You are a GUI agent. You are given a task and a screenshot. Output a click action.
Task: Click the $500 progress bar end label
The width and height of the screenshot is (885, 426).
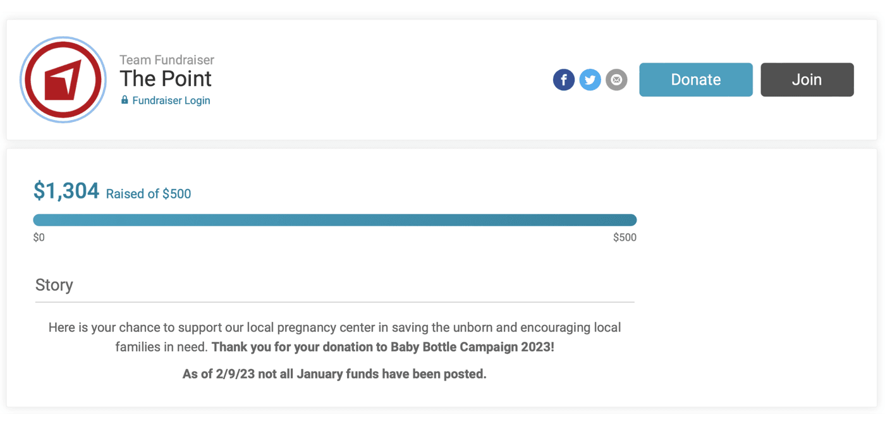pos(625,238)
